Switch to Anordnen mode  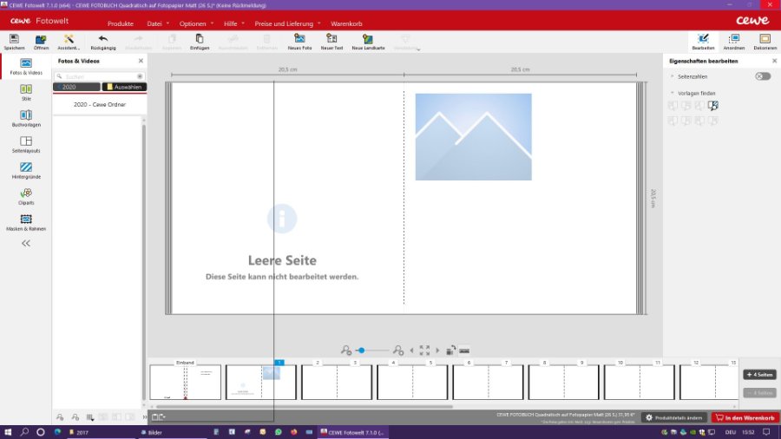pos(733,42)
